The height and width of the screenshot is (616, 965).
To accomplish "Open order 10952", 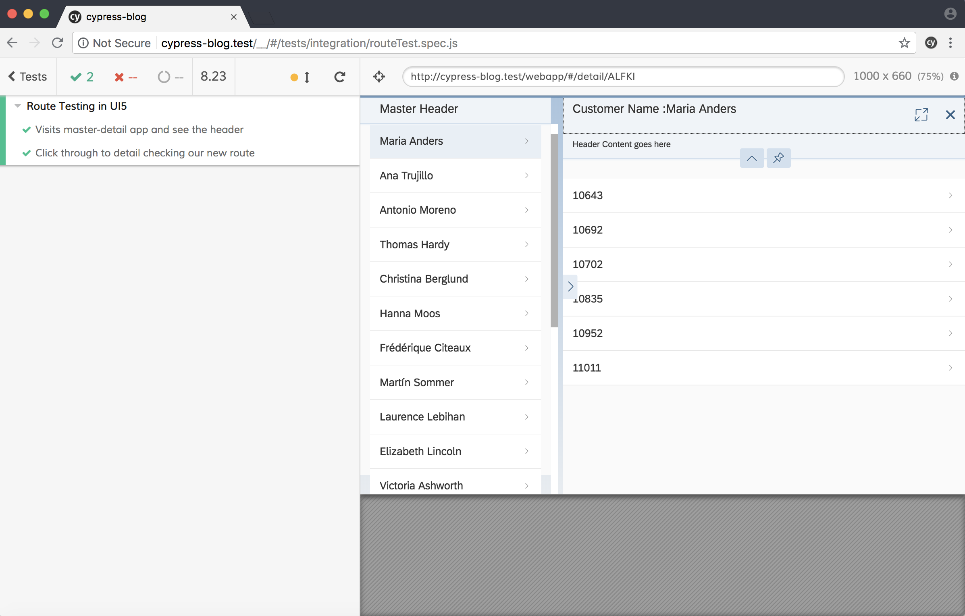I will coord(764,333).
